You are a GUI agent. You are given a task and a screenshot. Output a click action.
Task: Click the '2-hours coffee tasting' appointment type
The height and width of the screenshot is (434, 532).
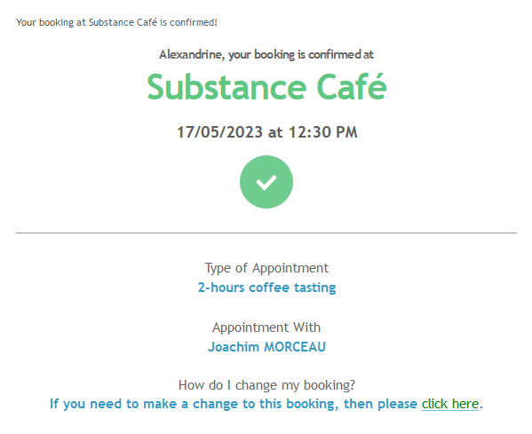[266, 288]
